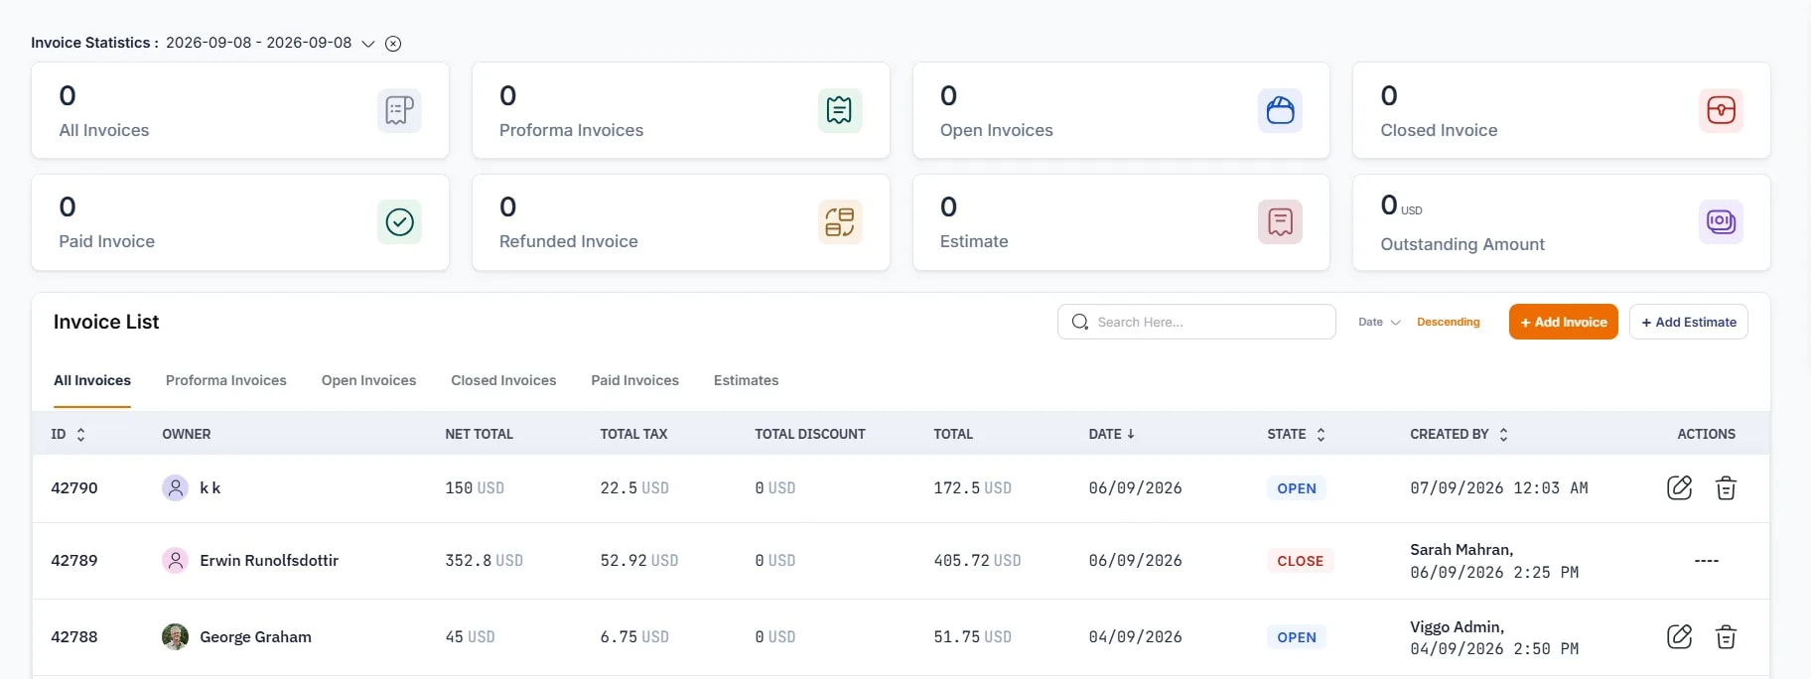This screenshot has height=679, width=1811.
Task: Clear the invoice statistics date range
Action: pos(393,44)
